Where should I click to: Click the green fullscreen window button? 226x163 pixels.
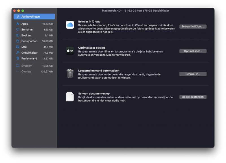tap(23, 11)
